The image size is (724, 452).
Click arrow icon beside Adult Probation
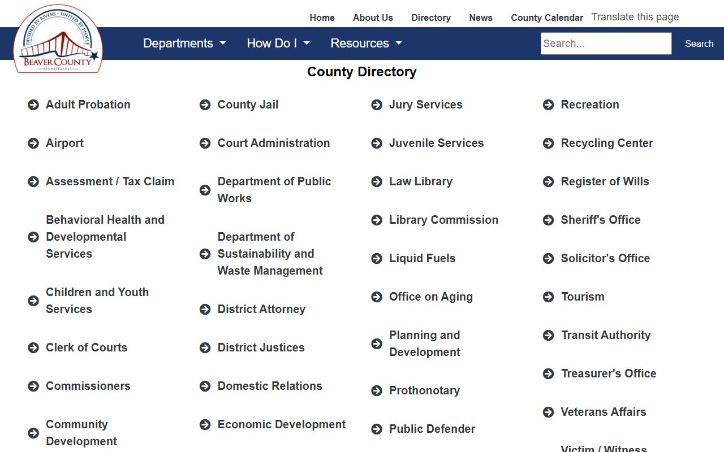pyautogui.click(x=33, y=105)
